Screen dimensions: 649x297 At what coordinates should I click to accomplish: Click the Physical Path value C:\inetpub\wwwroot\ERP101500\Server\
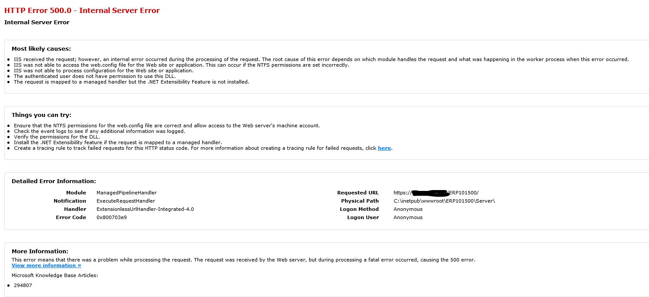444,201
